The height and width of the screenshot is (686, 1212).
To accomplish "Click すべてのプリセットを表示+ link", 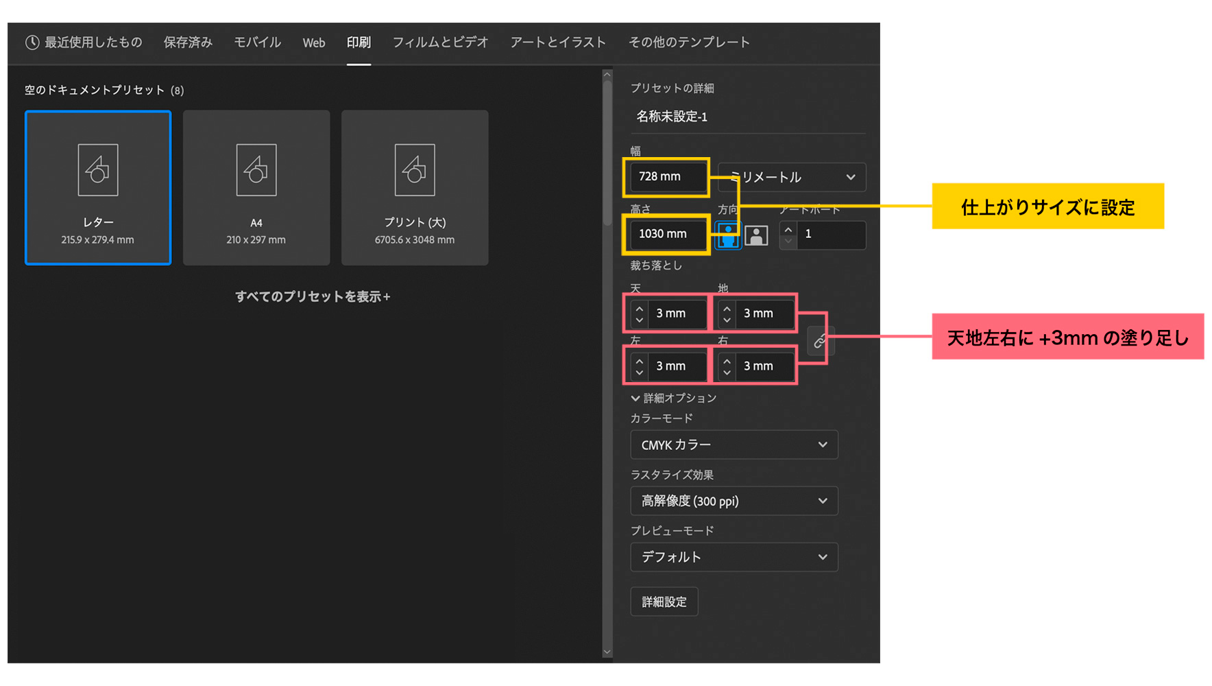I will point(313,296).
